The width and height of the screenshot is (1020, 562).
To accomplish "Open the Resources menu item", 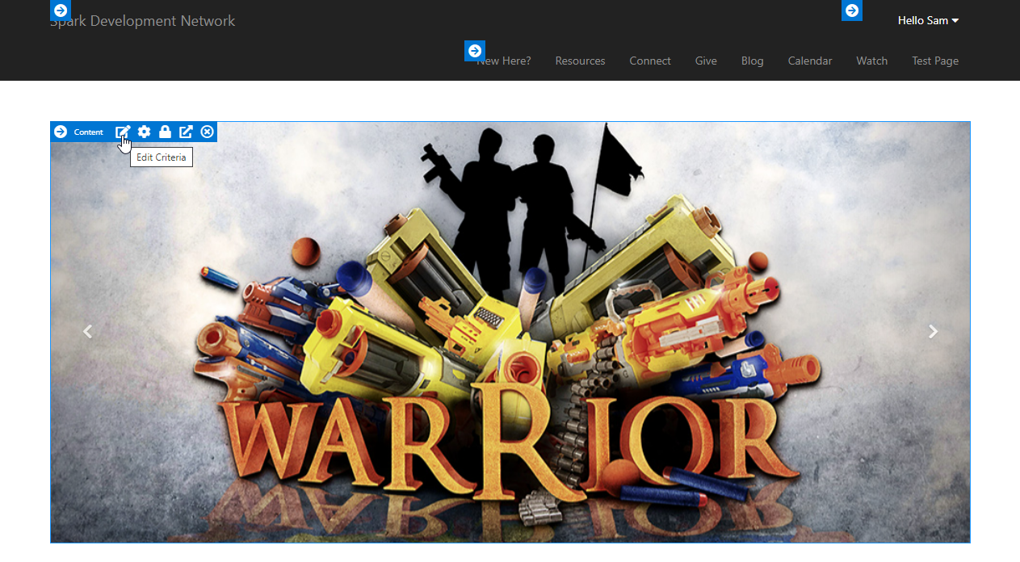I will [580, 61].
